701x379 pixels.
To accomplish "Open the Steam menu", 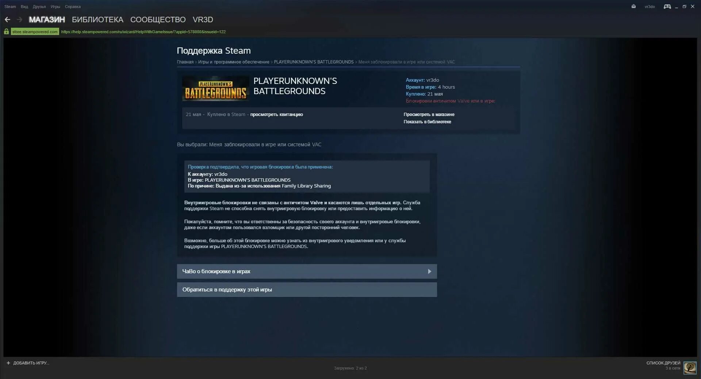I will tap(10, 7).
